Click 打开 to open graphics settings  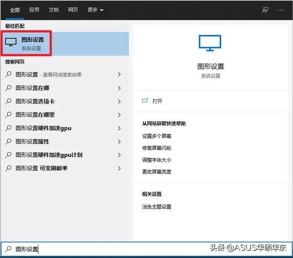(157, 101)
